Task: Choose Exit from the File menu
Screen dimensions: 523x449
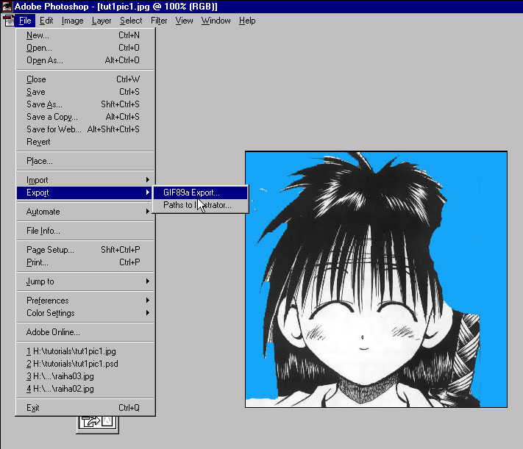Action: [86, 408]
